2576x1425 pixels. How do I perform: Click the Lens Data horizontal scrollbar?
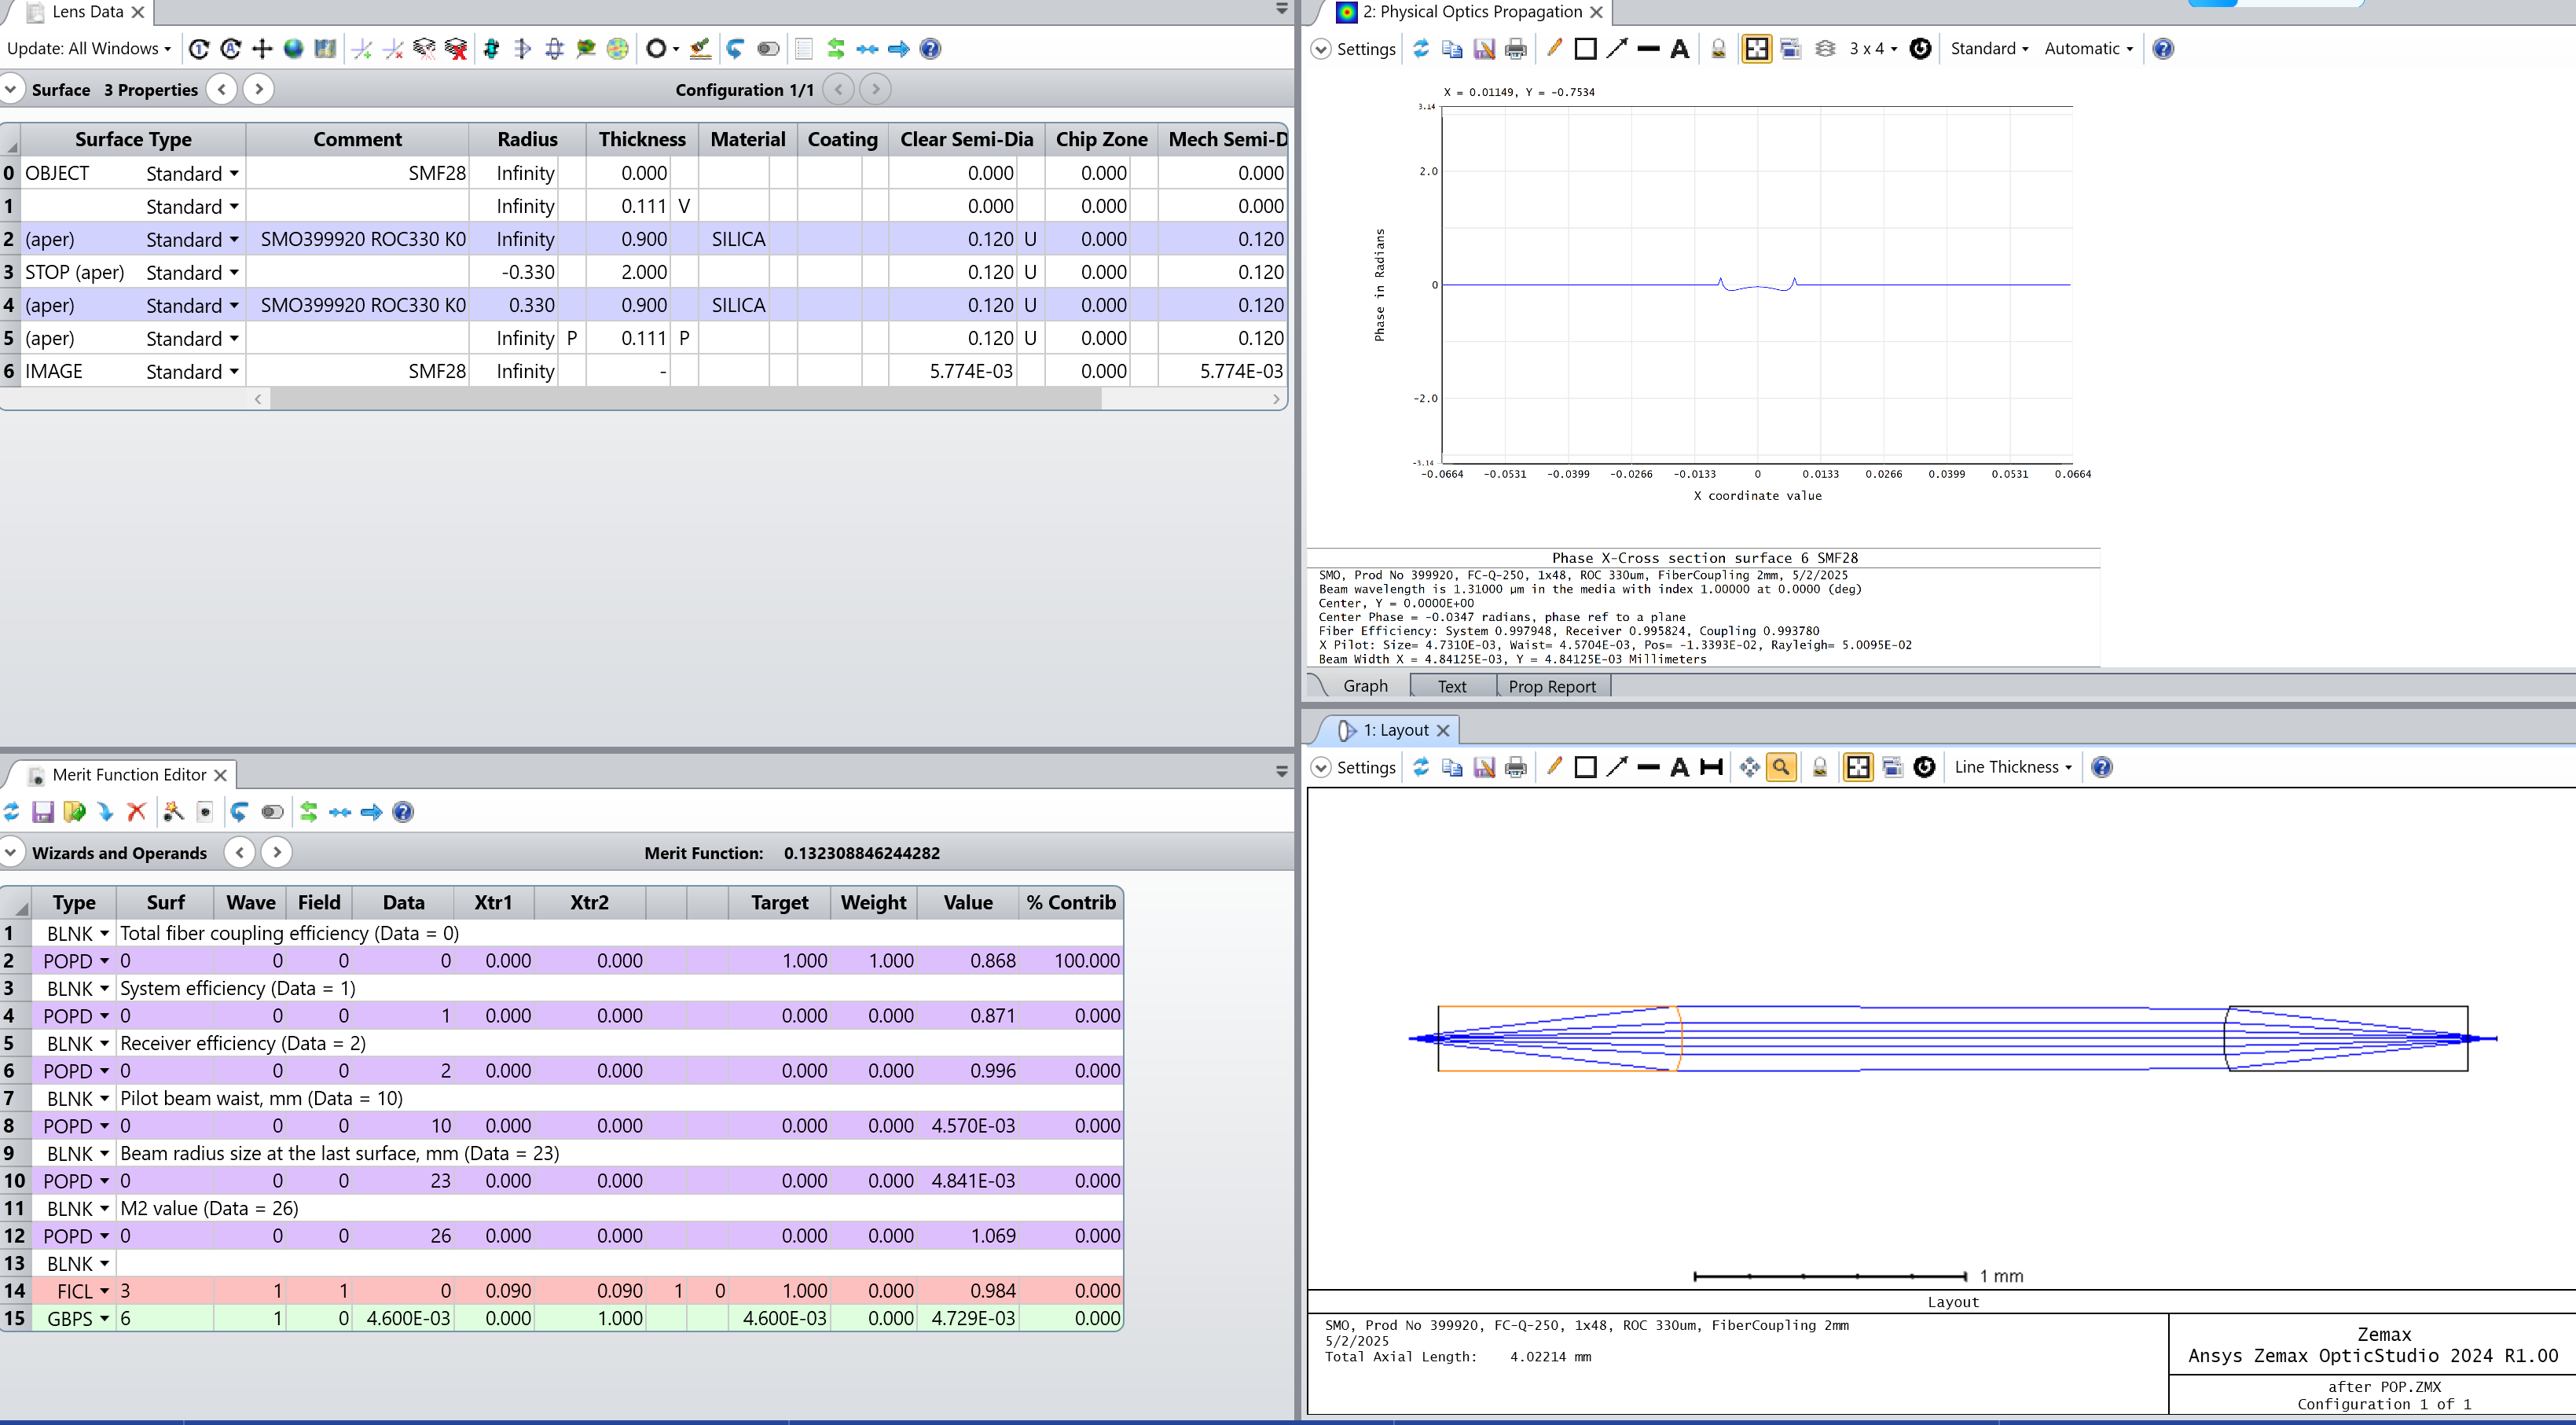[x=685, y=399]
